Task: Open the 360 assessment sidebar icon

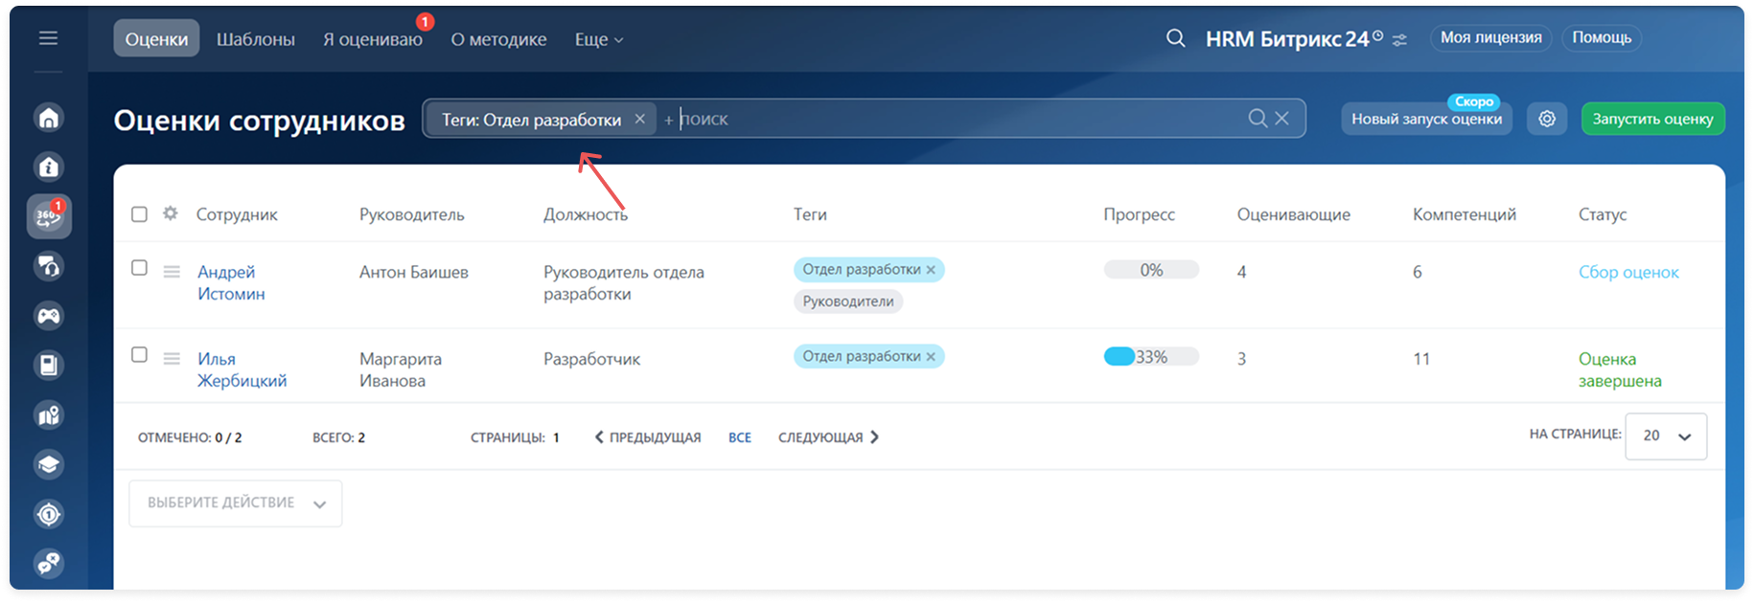Action: [49, 216]
